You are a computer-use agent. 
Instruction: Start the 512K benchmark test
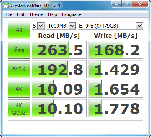point(19,69)
